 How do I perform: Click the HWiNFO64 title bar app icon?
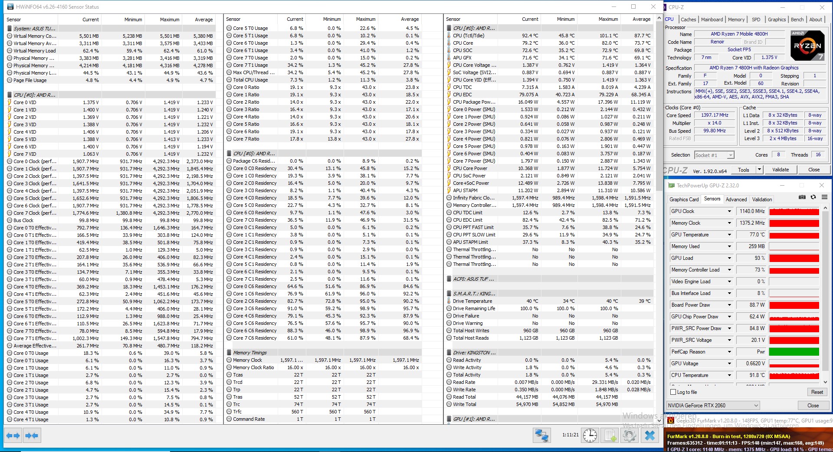(x=10, y=7)
